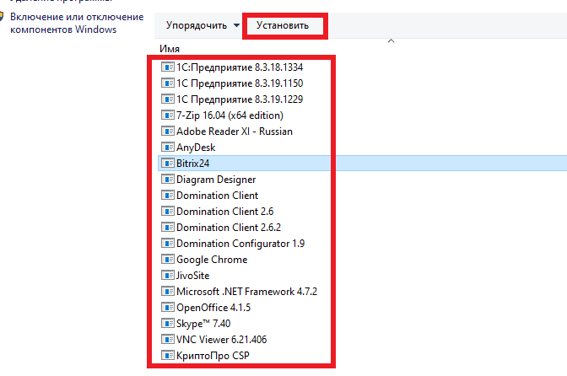Click the КриптоПро CSP entry icon
This screenshot has width=567, height=376.
168,356
